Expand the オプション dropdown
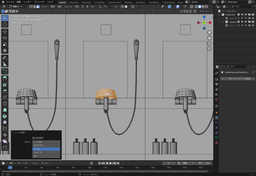This screenshot has height=176, width=256. pos(205,11)
